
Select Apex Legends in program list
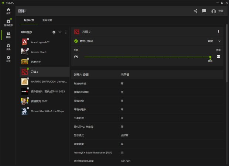click(45, 42)
